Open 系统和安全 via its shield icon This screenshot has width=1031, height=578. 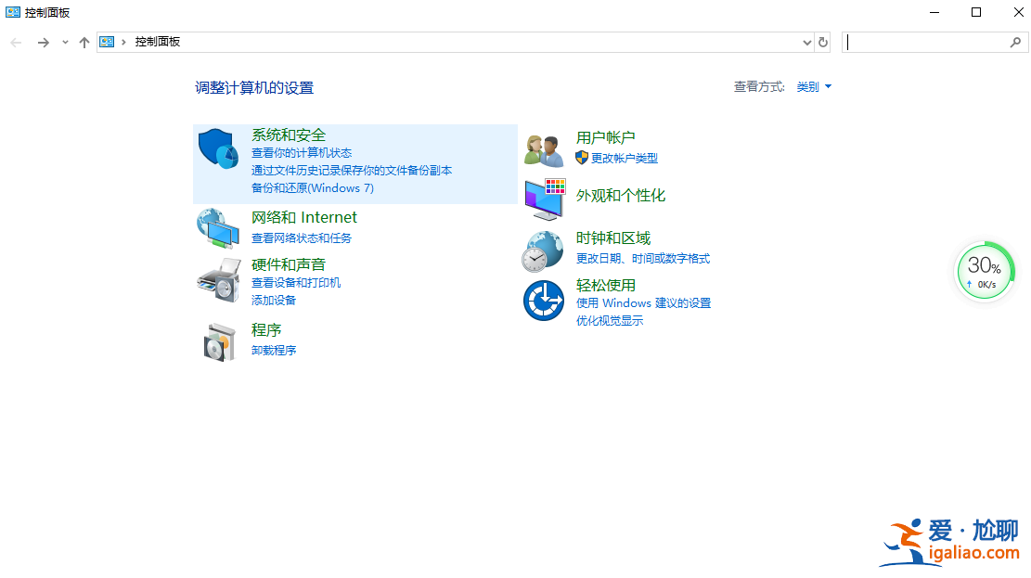(218, 147)
